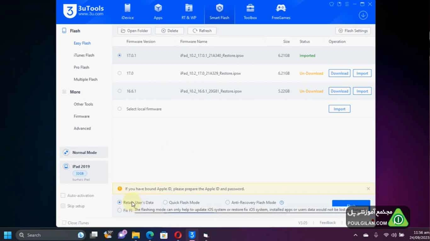430x241 pixels.
Task: Click the window icon beside the shirt icon
Action: click(x=339, y=4)
